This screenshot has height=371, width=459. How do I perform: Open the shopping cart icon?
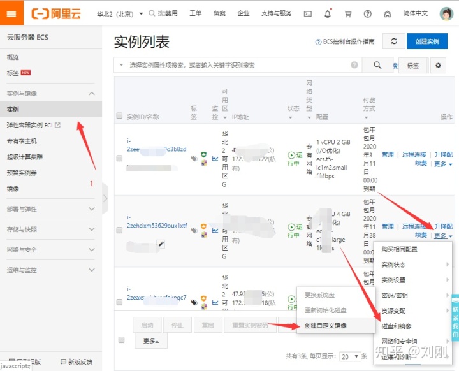[347, 14]
